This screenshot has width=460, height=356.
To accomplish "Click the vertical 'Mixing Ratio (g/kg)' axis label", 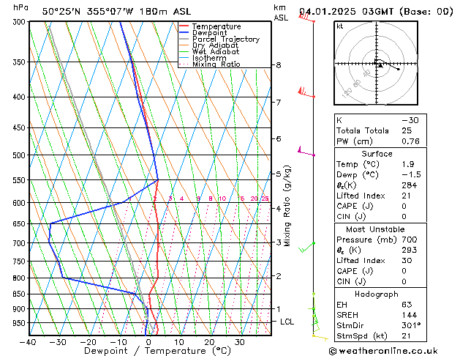I will (287, 206).
